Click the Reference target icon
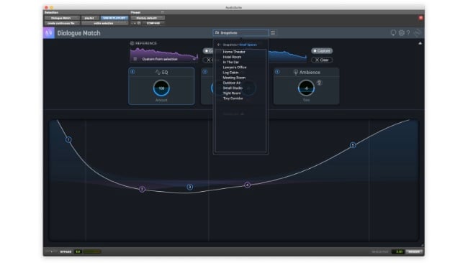Viewport: 468px width, 263px height. pos(132,44)
